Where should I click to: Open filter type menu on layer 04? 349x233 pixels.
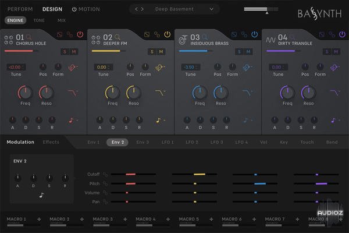click(335, 93)
